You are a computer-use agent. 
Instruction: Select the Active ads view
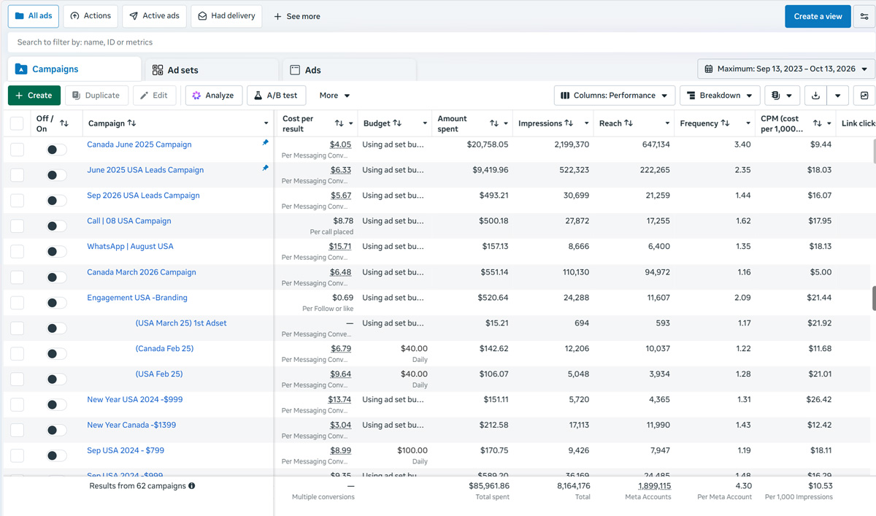[x=155, y=16]
